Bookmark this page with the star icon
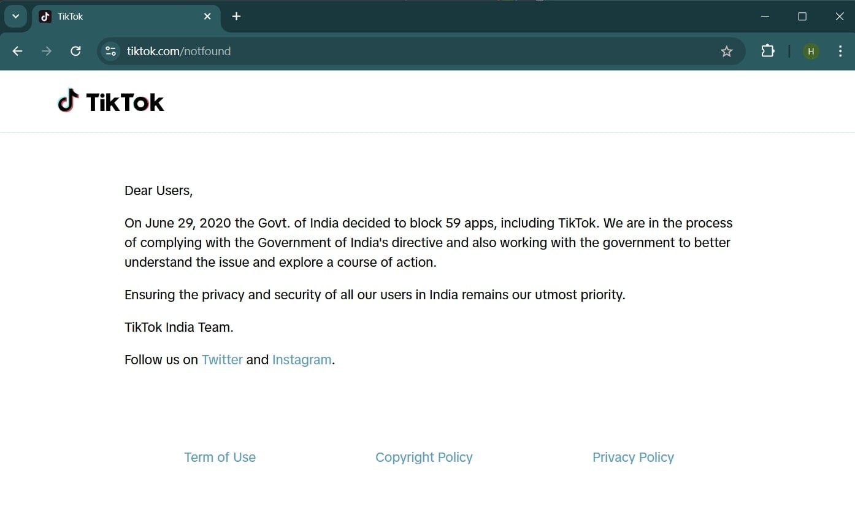This screenshot has height=509, width=855. pyautogui.click(x=726, y=52)
